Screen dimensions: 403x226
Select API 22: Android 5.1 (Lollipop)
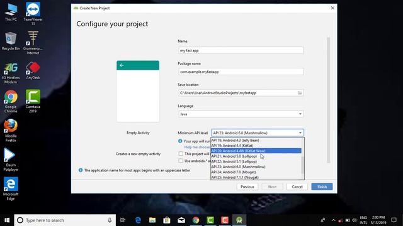256,161
